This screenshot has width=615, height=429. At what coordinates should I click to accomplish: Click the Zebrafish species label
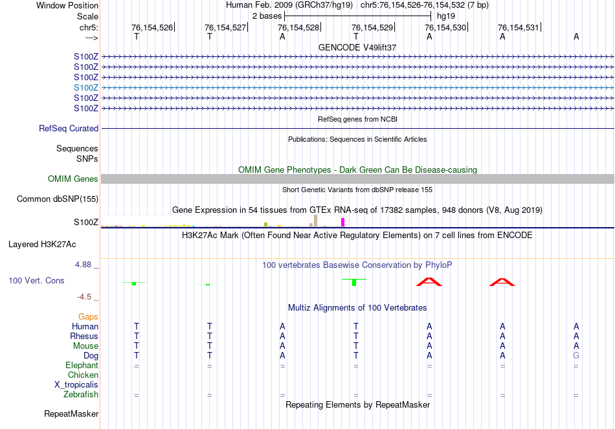pos(81,394)
